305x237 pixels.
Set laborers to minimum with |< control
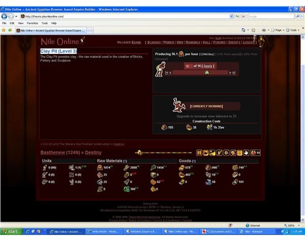click(x=167, y=73)
